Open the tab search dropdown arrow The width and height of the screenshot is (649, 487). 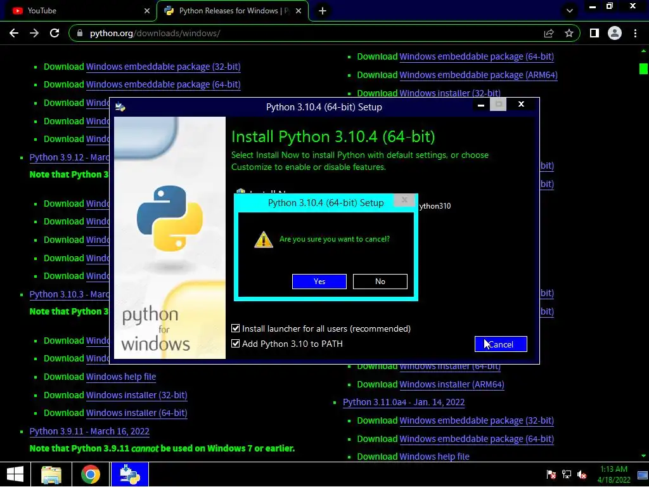pyautogui.click(x=570, y=11)
